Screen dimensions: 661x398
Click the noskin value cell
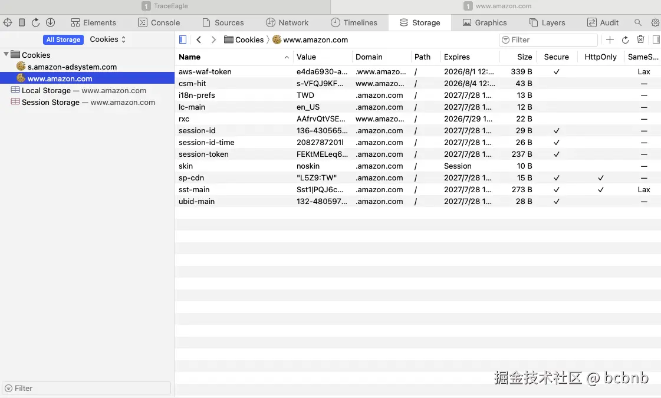point(308,166)
